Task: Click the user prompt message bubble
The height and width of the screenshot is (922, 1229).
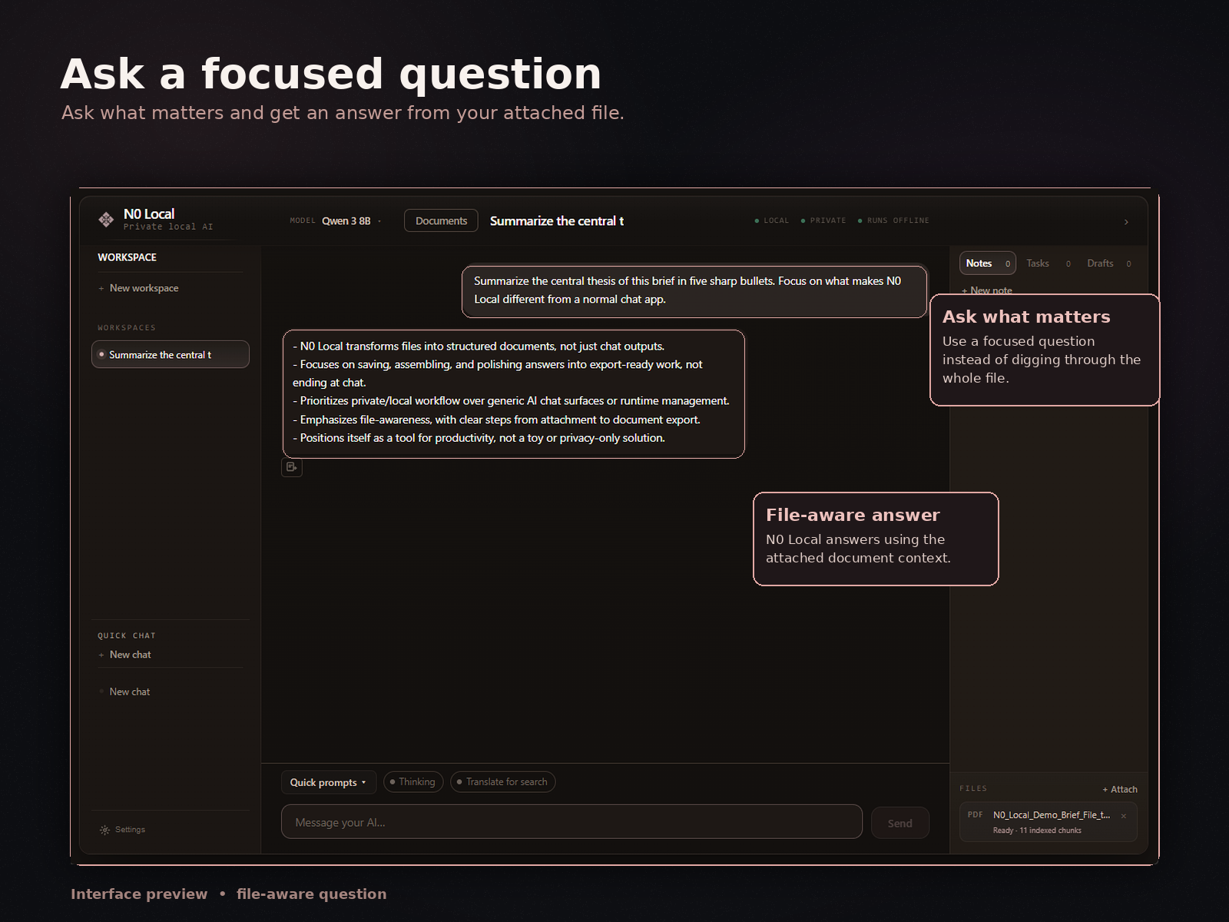Action: (x=694, y=291)
